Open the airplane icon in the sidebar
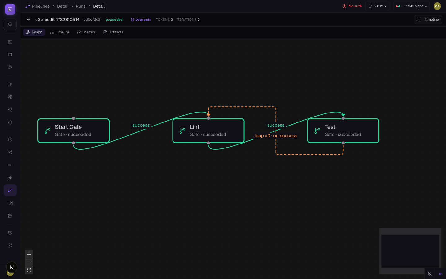Viewport: 446px width, 279px height. (10, 152)
